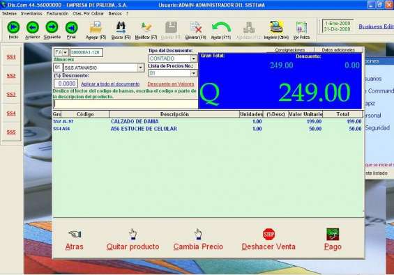Expand the S&S ATANASIO almacén dropdown

coord(140,68)
